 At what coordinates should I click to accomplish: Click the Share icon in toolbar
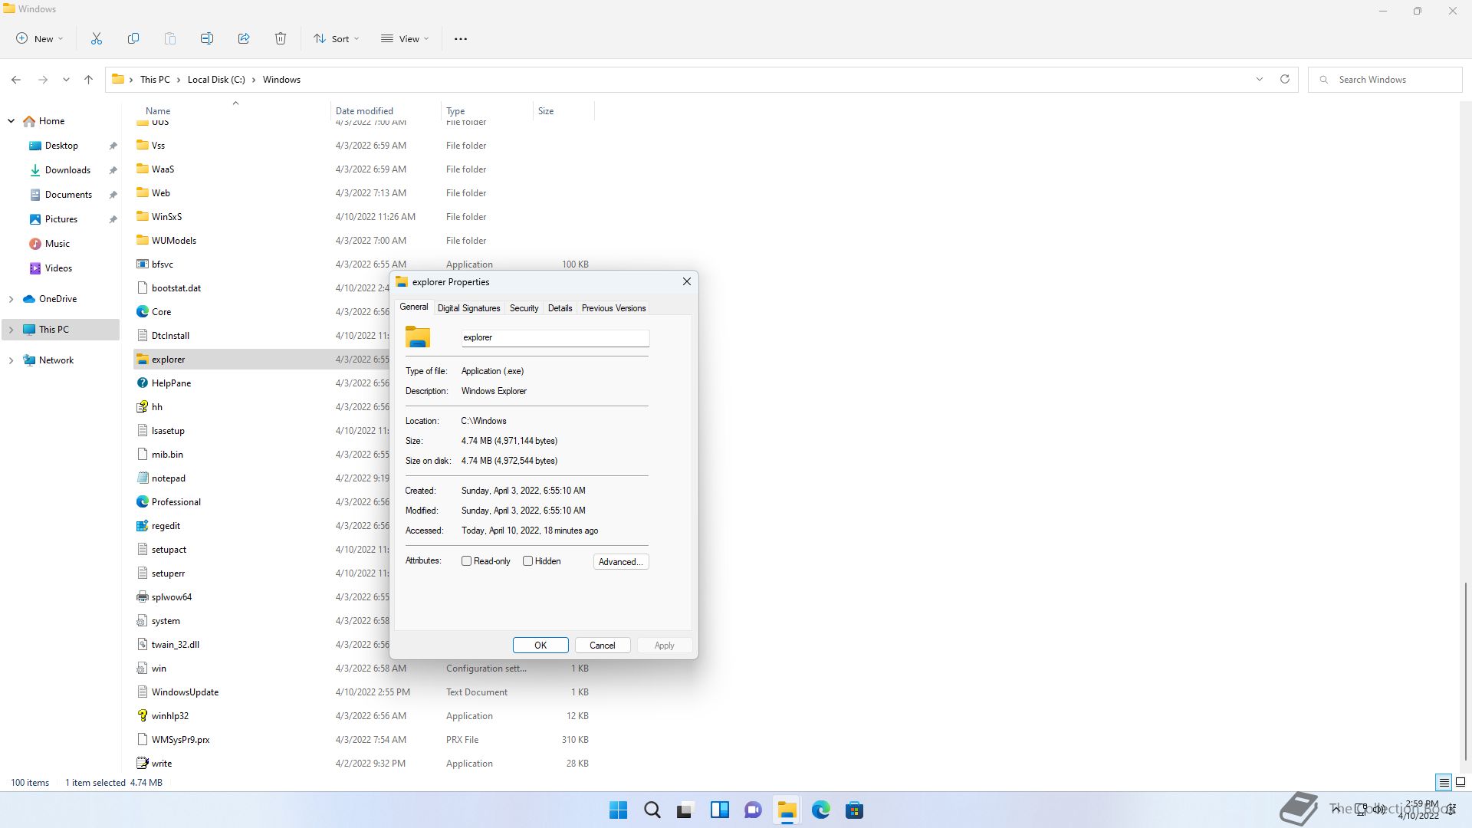point(244,38)
